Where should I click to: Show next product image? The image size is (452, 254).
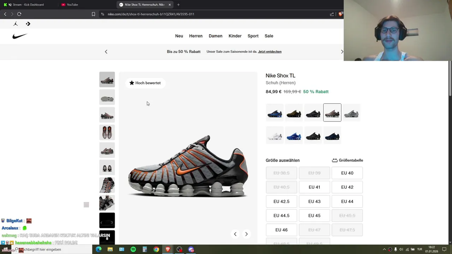coord(246,234)
